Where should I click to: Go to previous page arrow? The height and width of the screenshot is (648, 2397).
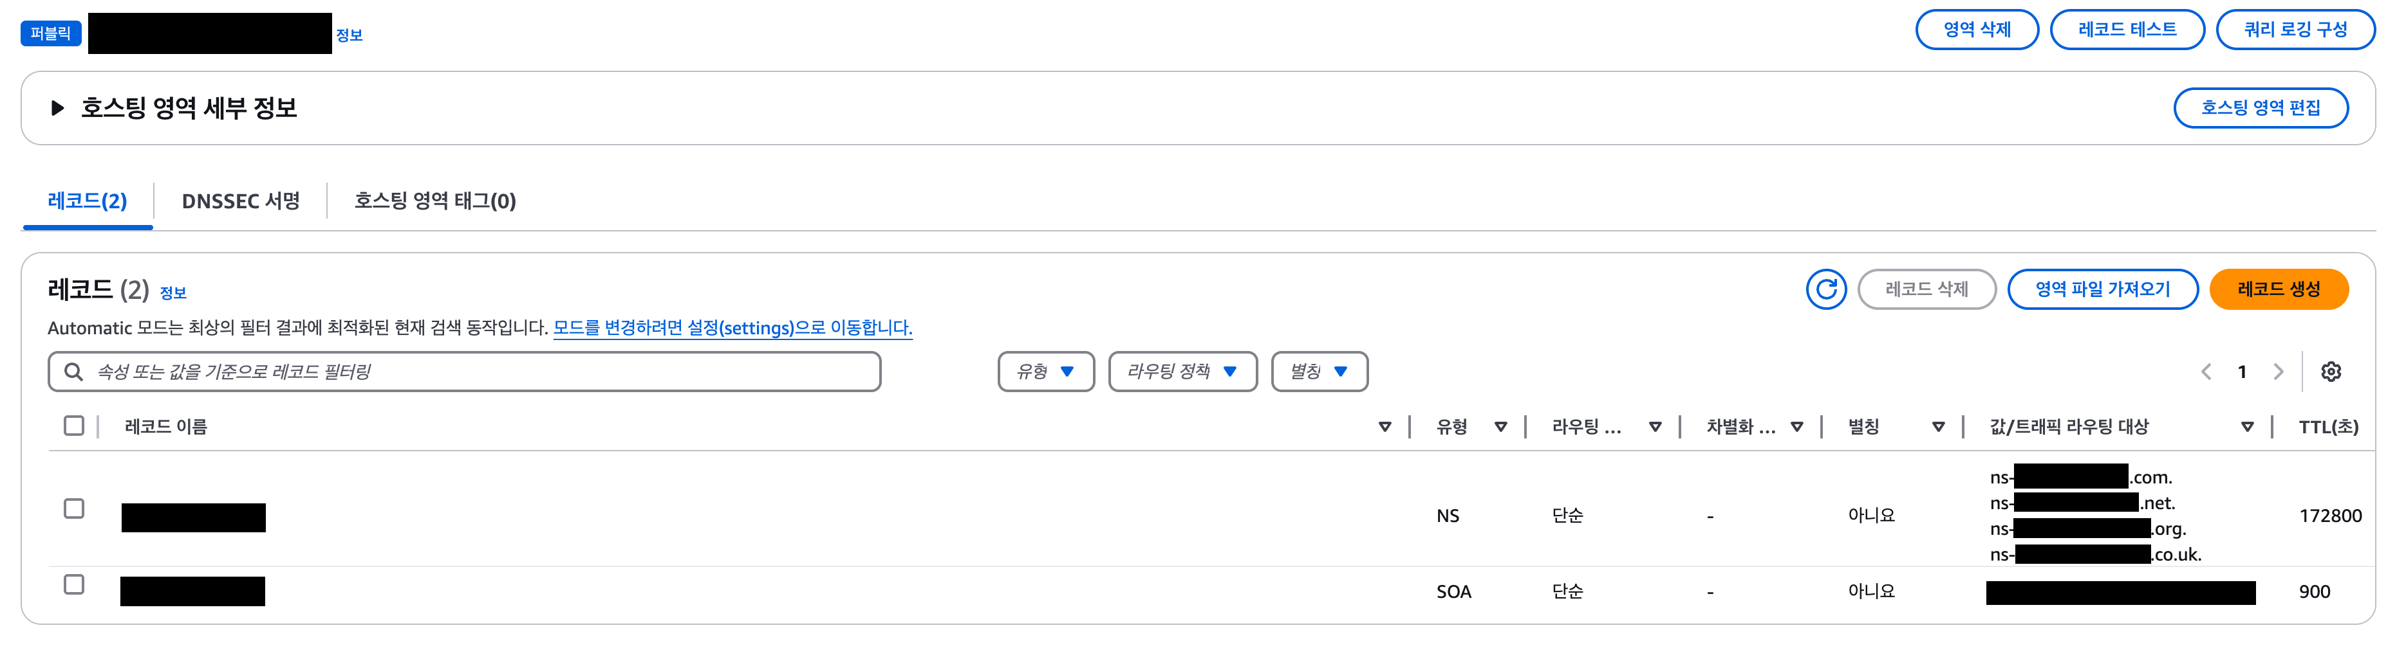(x=2206, y=372)
